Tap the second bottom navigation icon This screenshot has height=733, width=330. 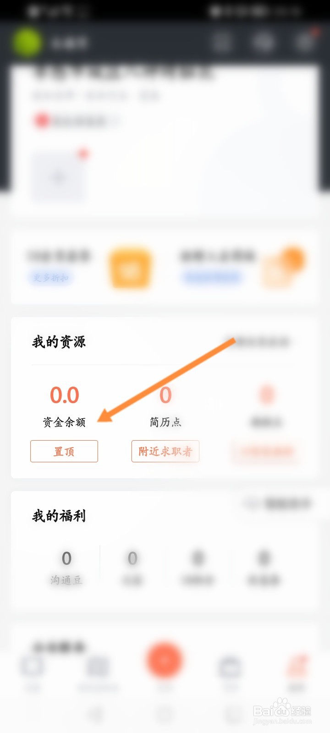click(x=98, y=667)
